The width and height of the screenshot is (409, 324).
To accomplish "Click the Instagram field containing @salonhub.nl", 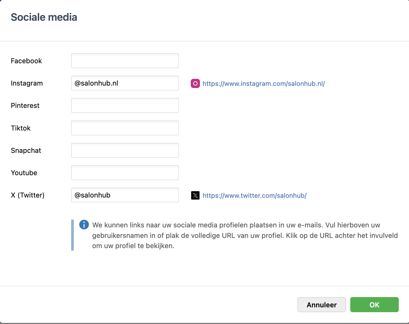I will (125, 83).
